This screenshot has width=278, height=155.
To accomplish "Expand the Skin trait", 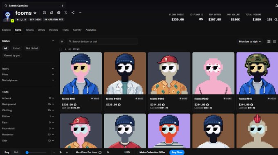I will click(28, 141).
